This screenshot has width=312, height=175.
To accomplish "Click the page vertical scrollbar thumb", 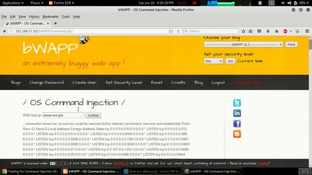I will click(x=310, y=44).
